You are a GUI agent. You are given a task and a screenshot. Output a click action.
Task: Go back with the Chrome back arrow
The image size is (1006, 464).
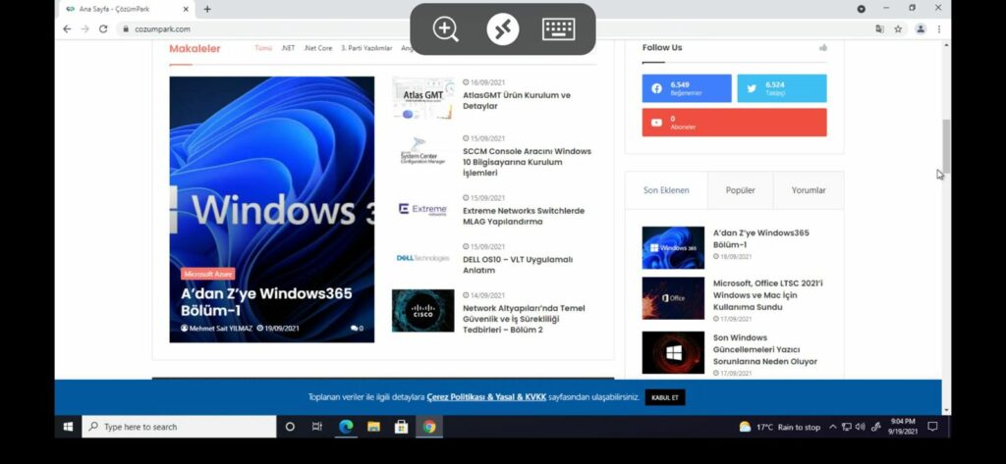tap(67, 28)
